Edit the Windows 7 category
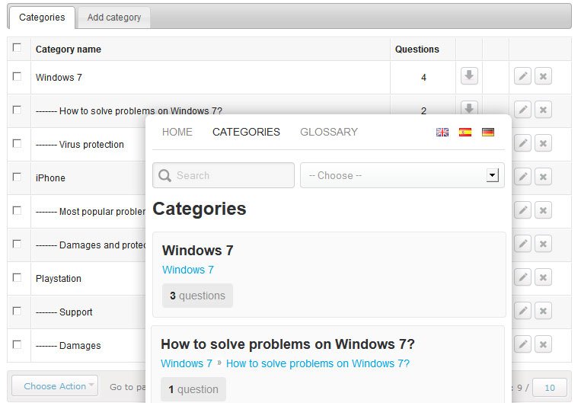581x403 pixels. pos(522,76)
